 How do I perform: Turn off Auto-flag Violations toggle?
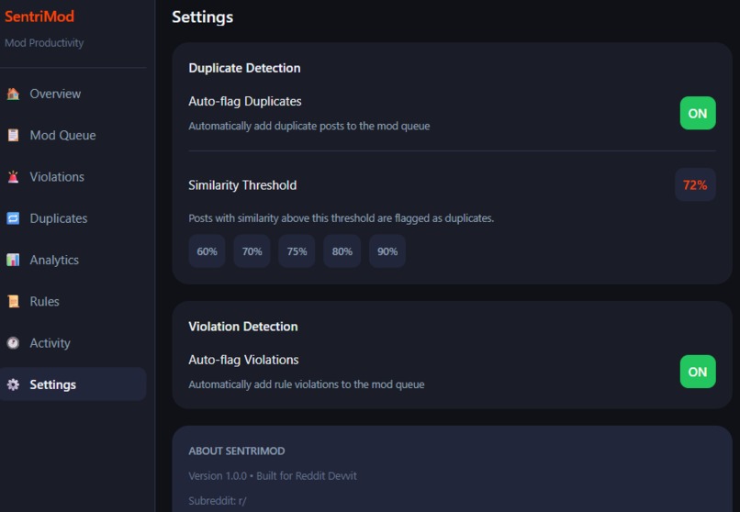[x=698, y=372]
